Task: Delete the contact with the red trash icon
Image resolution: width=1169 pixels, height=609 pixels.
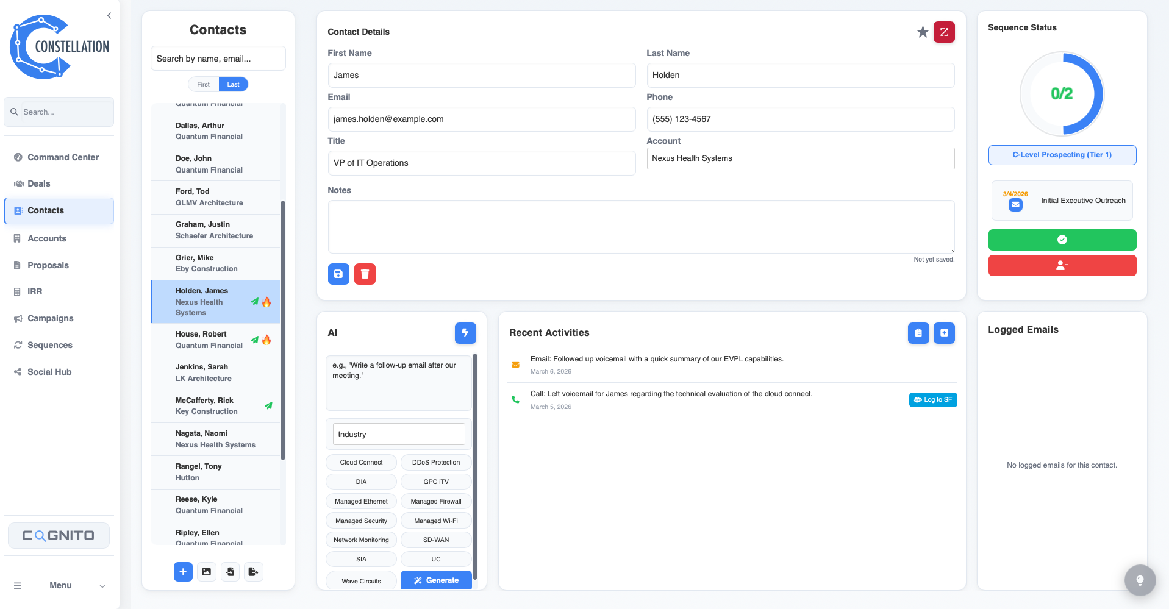Action: tap(365, 274)
